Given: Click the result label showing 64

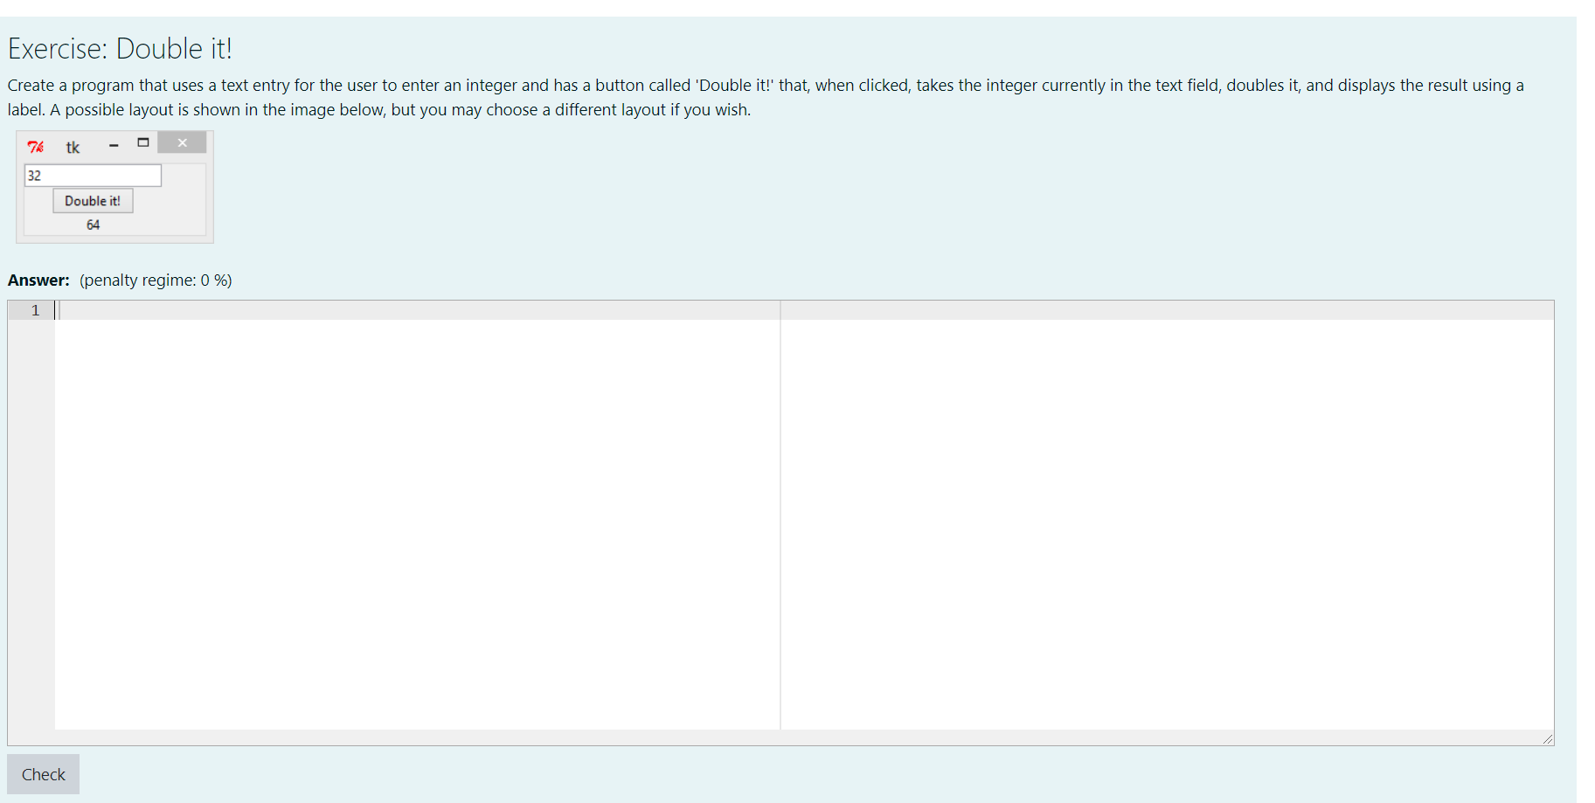Looking at the screenshot, I should [92, 225].
